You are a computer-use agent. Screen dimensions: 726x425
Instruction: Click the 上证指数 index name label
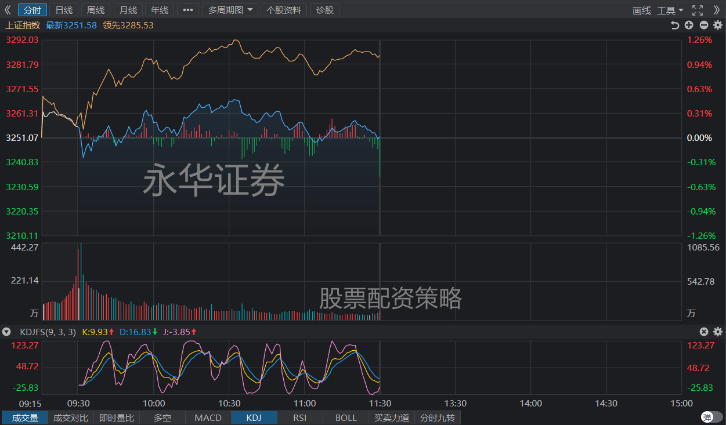coord(23,25)
